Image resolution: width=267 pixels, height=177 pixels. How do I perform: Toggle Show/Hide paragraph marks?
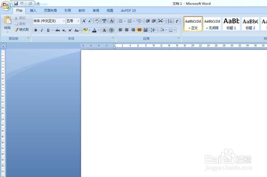(x=177, y=21)
